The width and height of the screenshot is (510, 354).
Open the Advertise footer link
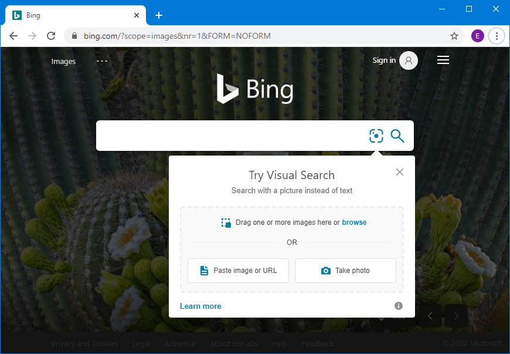(180, 343)
